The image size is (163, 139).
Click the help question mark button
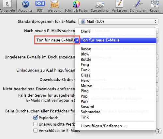pos(158,131)
